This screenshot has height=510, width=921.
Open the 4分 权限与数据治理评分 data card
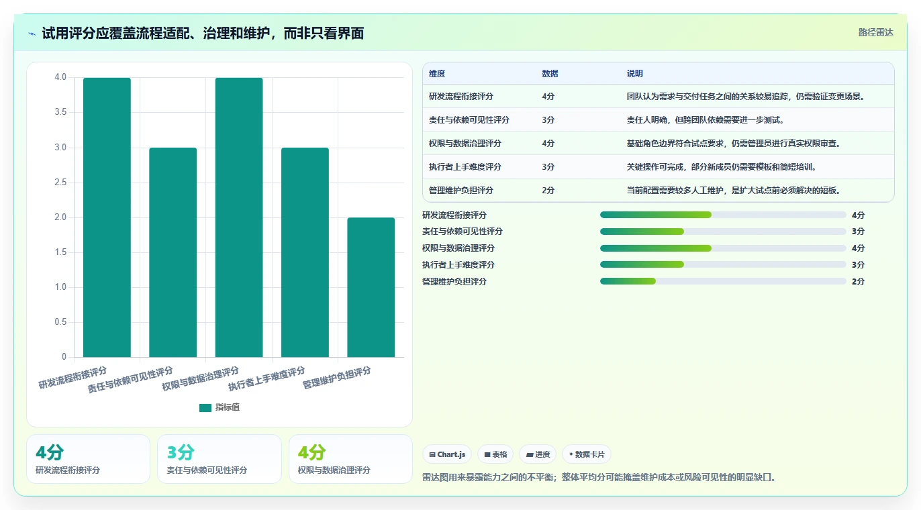pyautogui.click(x=350, y=459)
